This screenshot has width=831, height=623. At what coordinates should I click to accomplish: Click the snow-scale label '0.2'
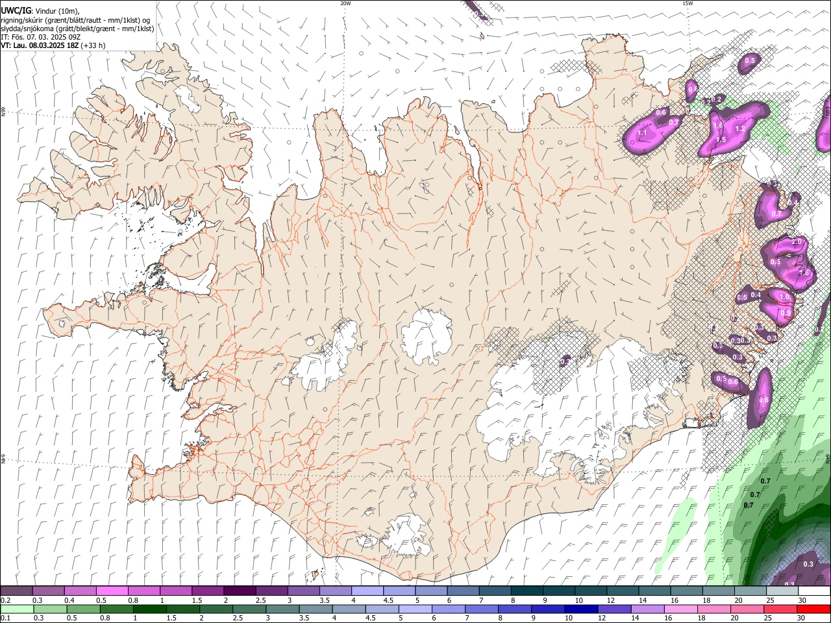point(6,600)
